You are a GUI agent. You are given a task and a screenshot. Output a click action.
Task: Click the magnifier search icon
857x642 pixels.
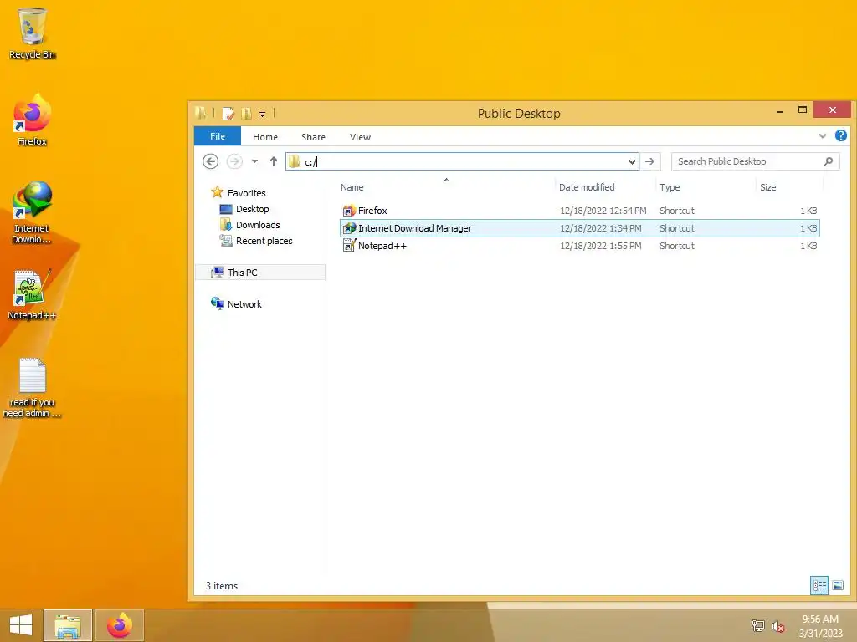point(828,161)
